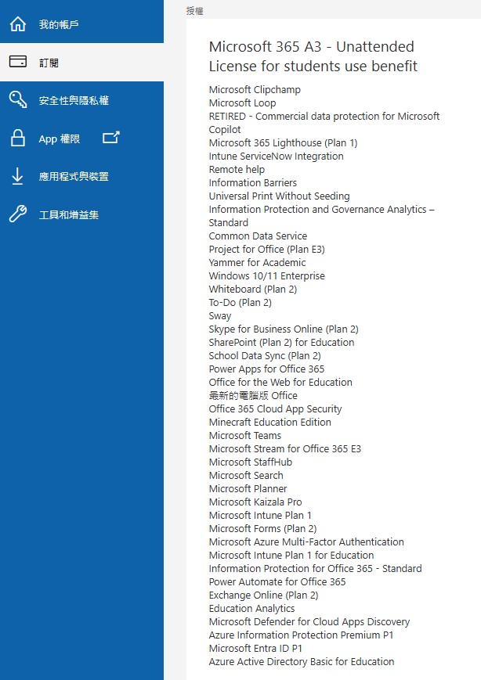
Task: Click Intune ServiceNow Integration entry
Action: click(276, 157)
